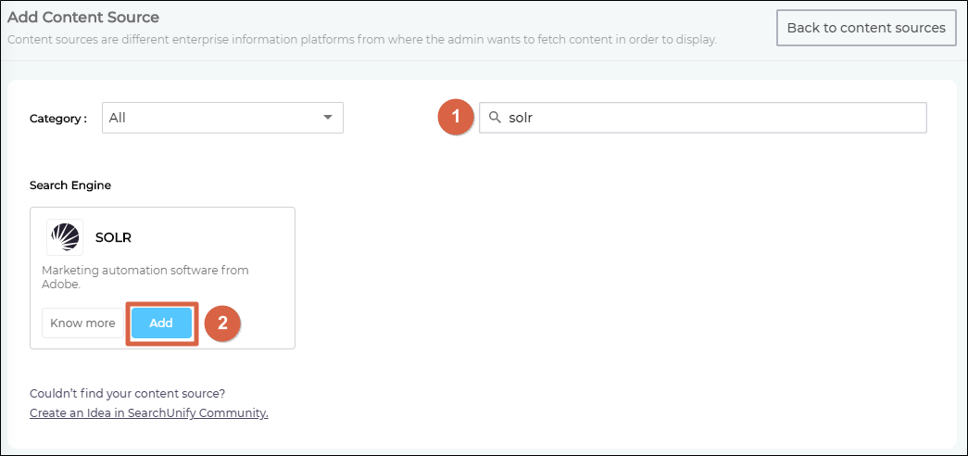Click the Search Engine section heading
This screenshot has height=456, width=968.
70,185
